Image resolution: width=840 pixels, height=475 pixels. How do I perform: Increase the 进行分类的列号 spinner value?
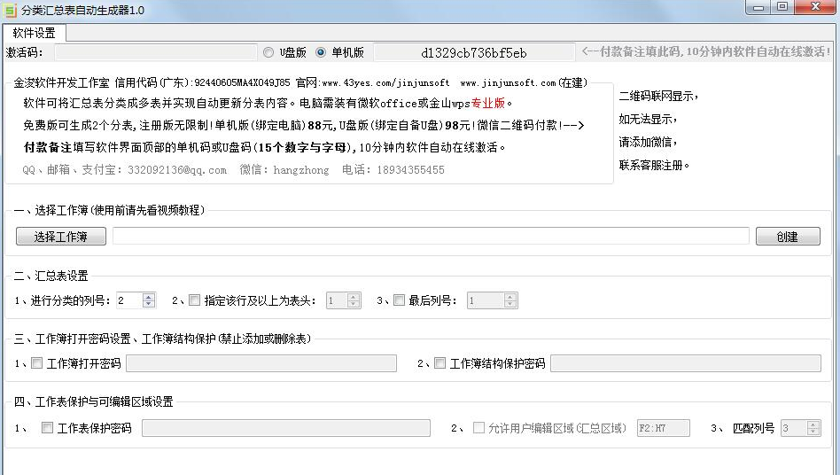(148, 297)
